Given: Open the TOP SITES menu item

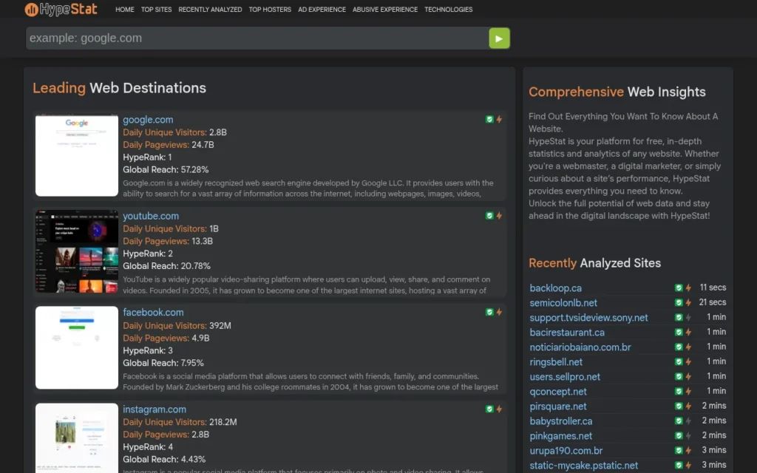Looking at the screenshot, I should pyautogui.click(x=157, y=9).
